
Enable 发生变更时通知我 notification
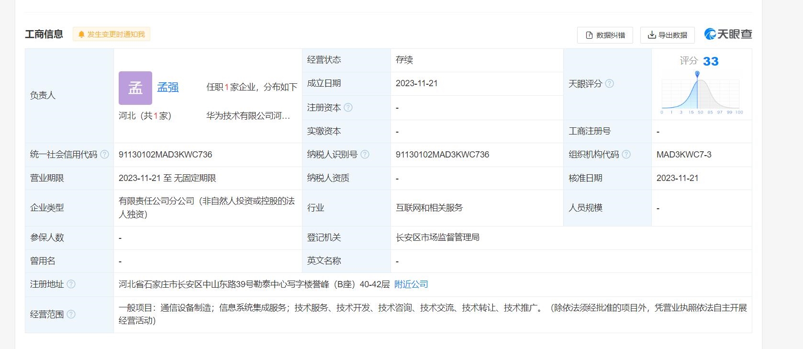[112, 34]
